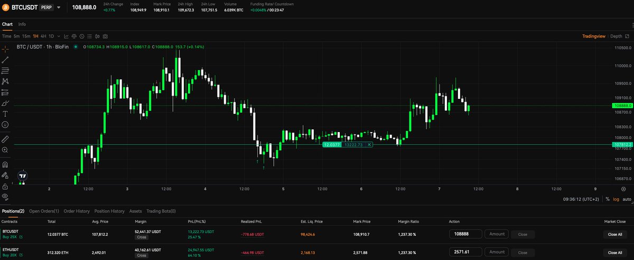
Task: Select the Tradingview chart mode
Action: click(594, 36)
